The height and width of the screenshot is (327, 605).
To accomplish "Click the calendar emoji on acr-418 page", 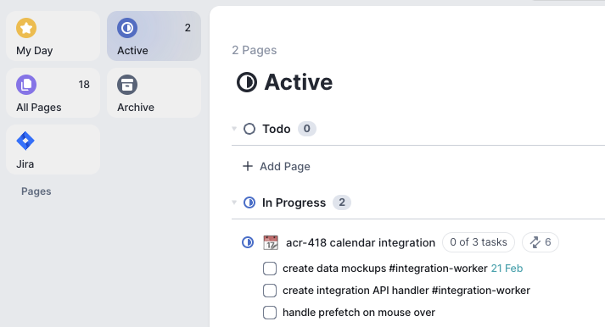I will tap(271, 242).
